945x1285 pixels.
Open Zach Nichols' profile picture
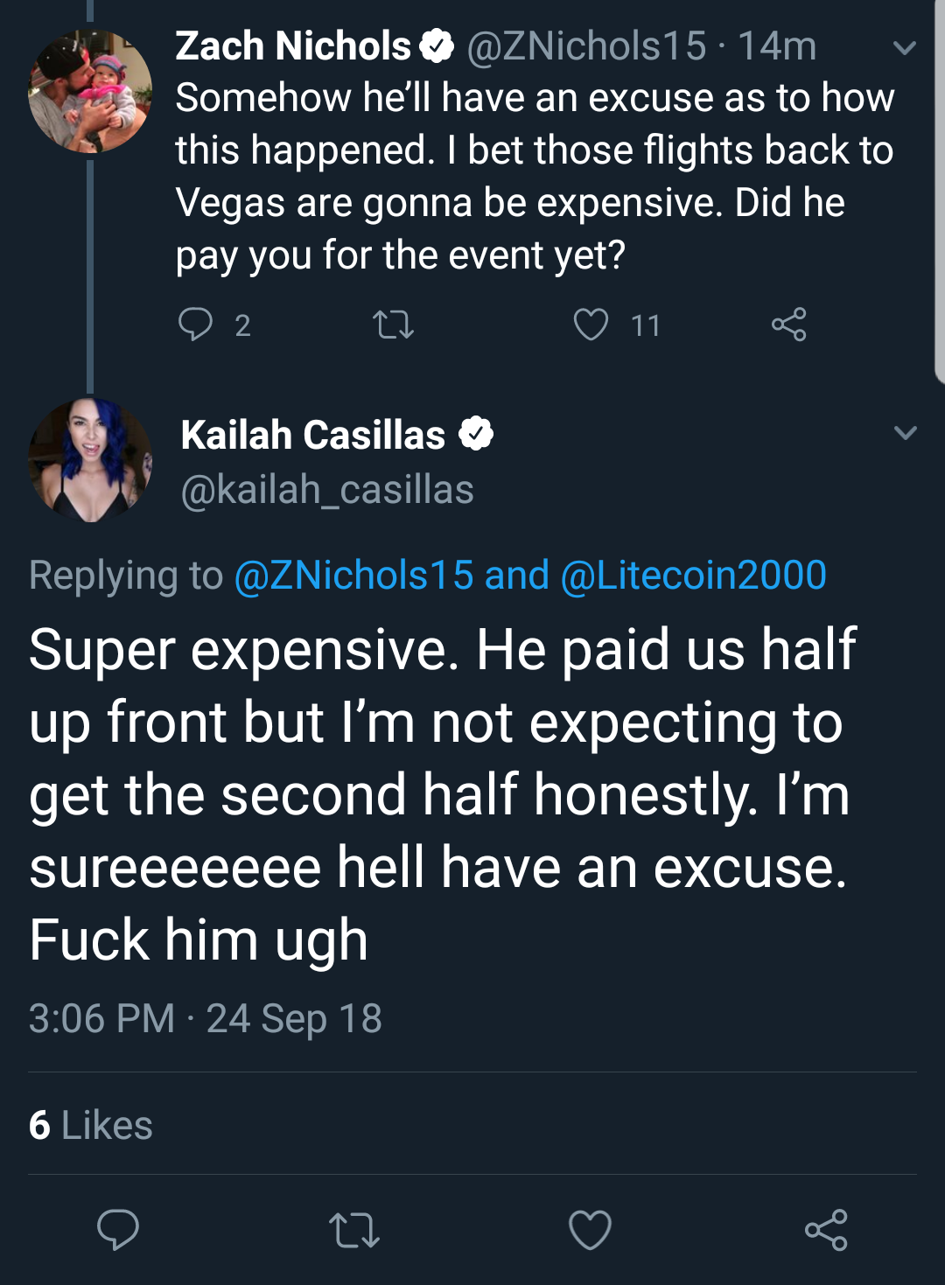coord(90,91)
